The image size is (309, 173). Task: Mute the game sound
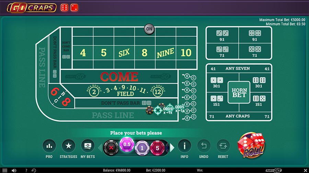pos(14,170)
